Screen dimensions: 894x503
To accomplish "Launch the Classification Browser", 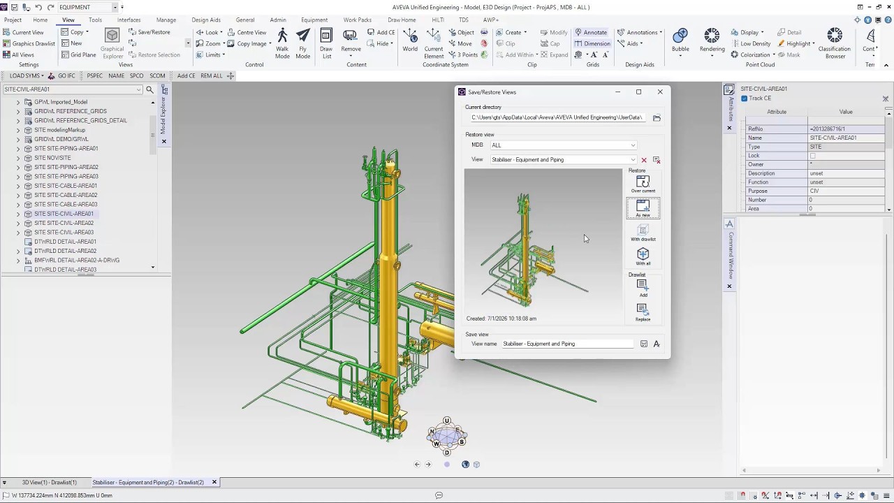I will pyautogui.click(x=835, y=43).
